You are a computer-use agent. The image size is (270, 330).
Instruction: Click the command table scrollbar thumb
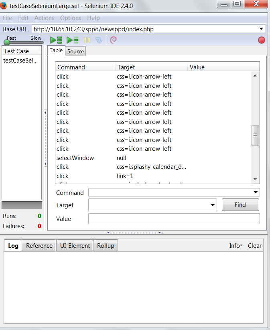point(255,136)
